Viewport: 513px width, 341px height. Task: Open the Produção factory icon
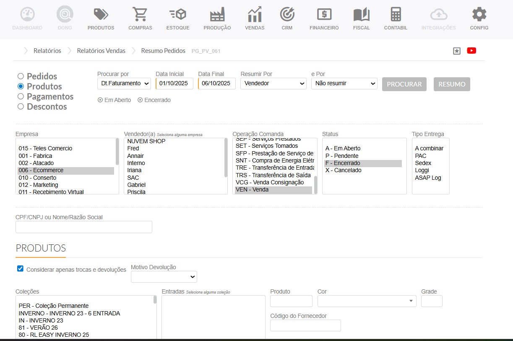217,15
